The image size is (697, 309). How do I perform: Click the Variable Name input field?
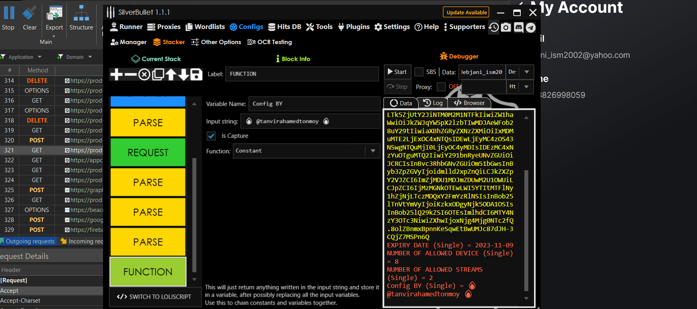[x=313, y=104]
